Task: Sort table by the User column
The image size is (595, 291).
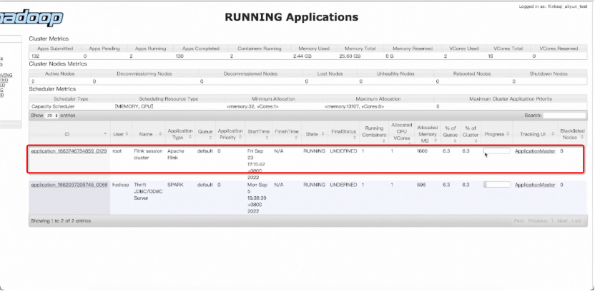Action: (x=121, y=134)
